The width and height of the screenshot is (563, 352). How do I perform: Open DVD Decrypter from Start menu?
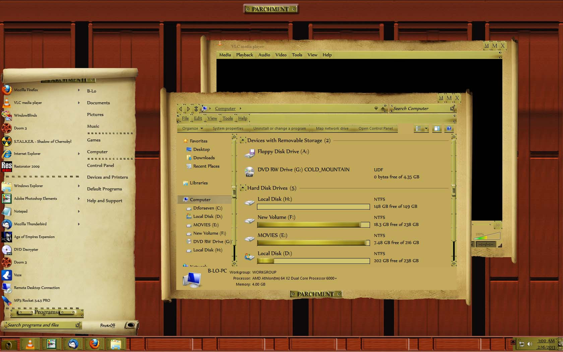(26, 249)
